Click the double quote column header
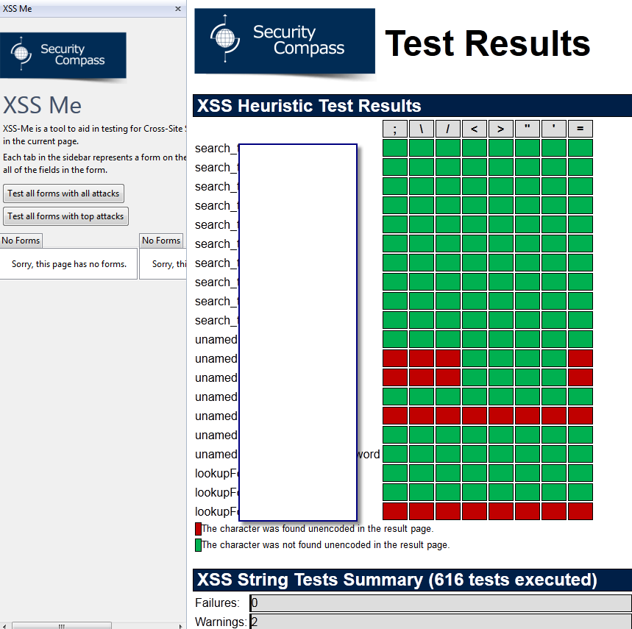This screenshot has width=632, height=629. [528, 129]
